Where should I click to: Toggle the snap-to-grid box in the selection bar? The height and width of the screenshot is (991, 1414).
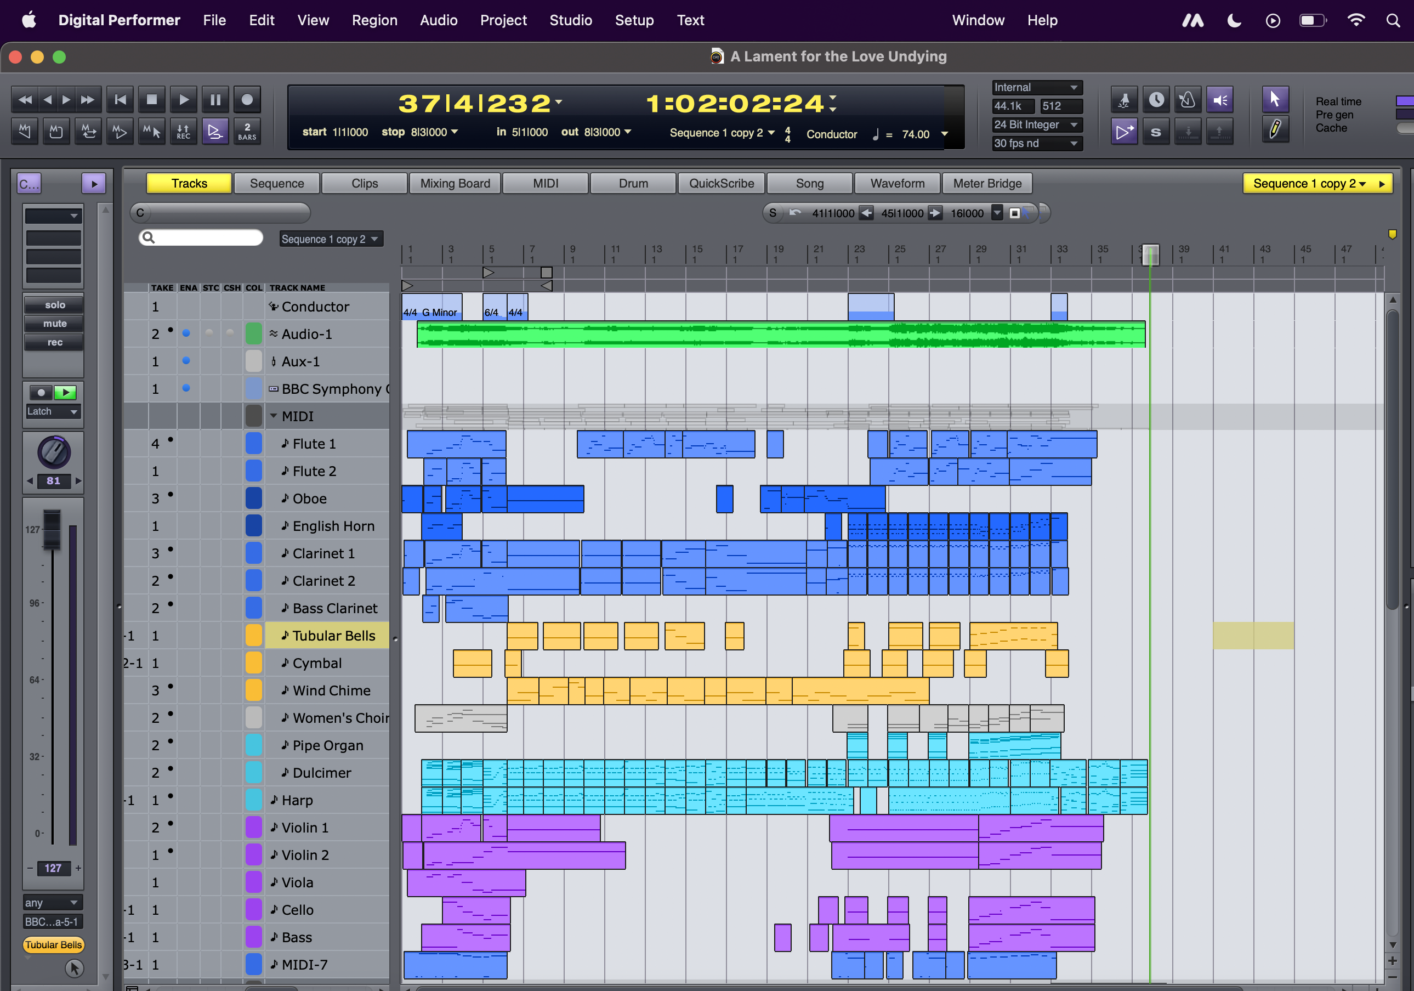point(1014,213)
